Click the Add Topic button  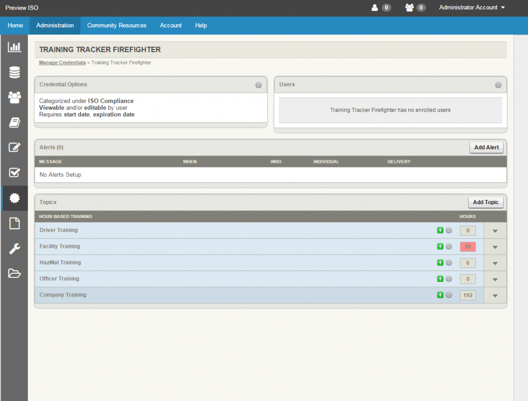[x=485, y=202]
